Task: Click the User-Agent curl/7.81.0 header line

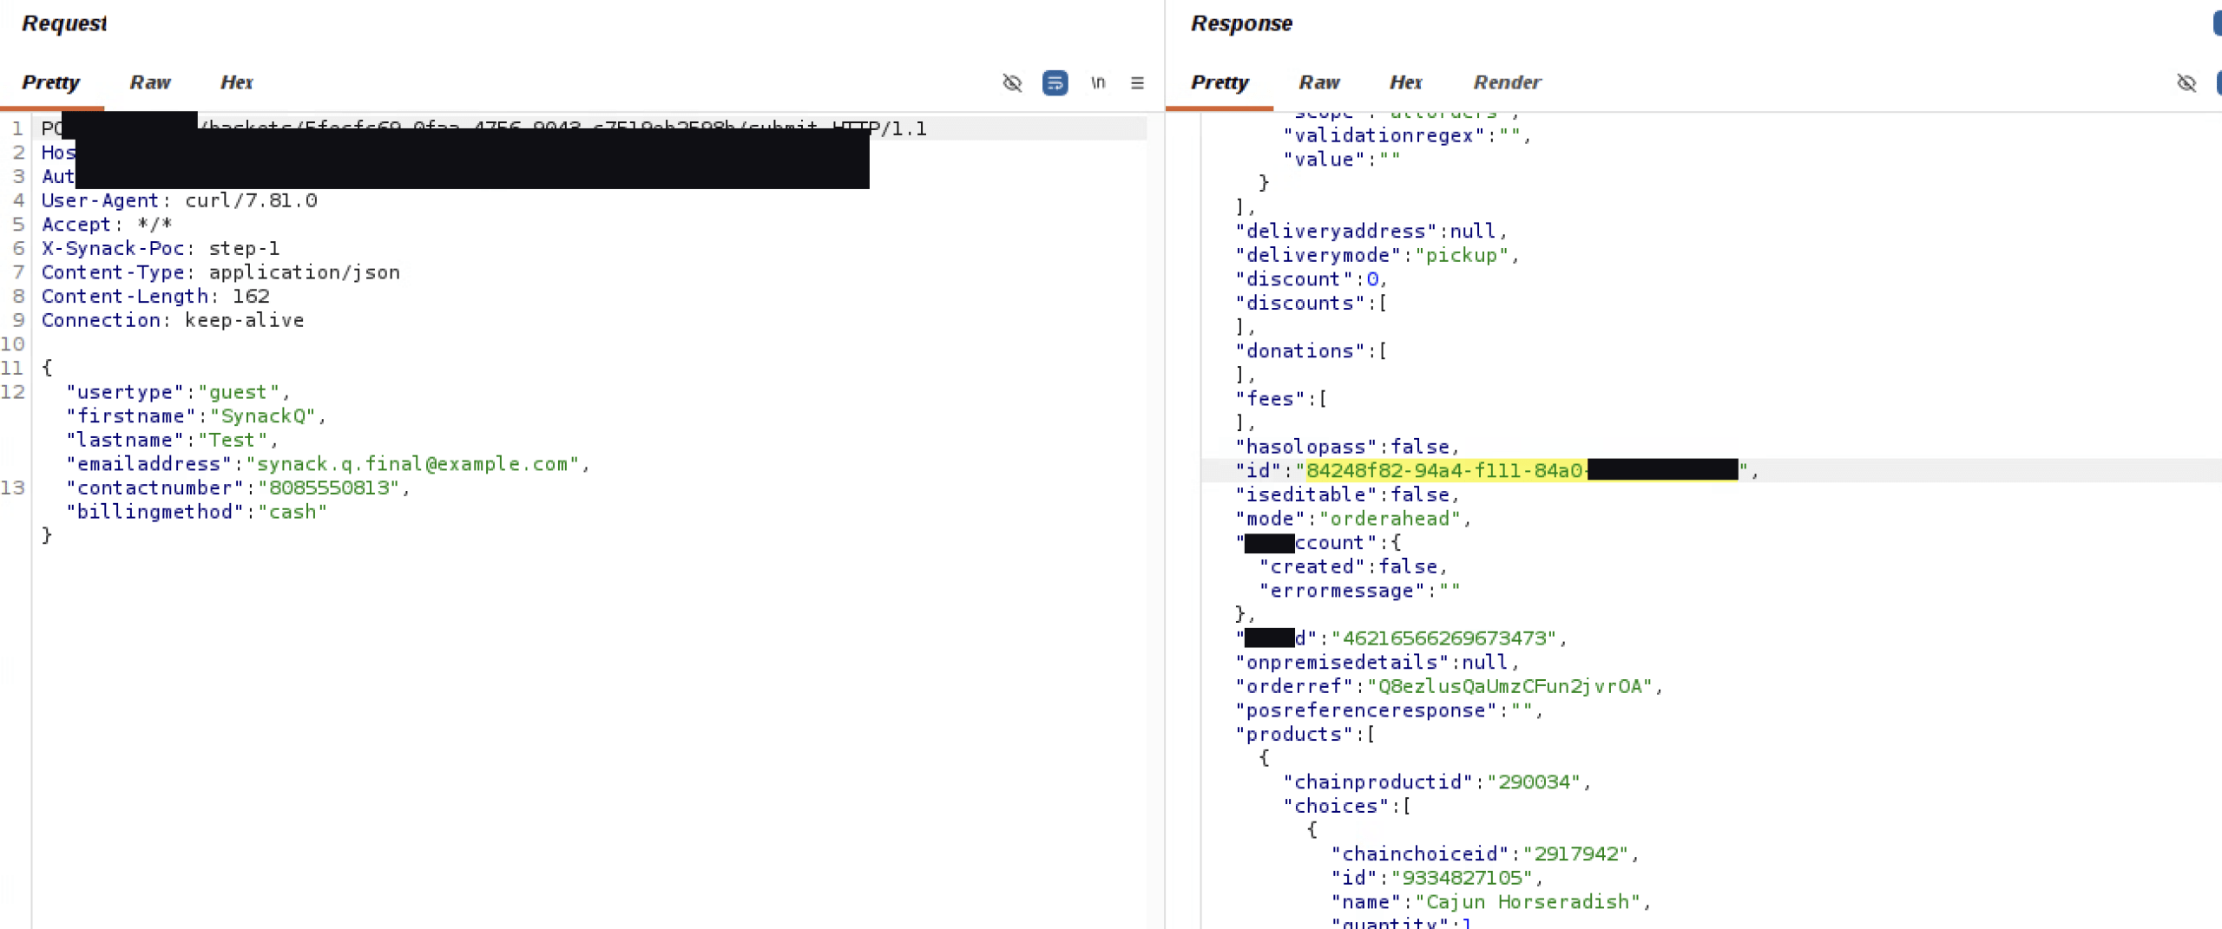Action: point(180,200)
